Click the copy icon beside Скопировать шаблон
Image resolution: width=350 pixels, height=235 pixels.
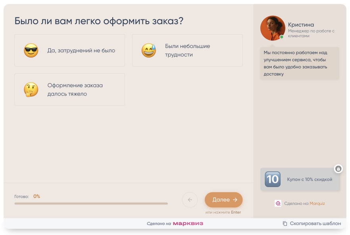click(285, 224)
